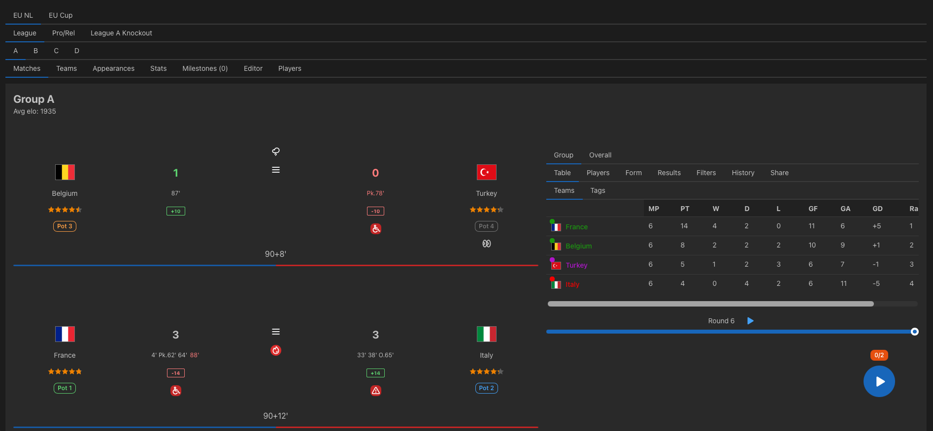Screen dimensions: 933x431
Task: Open France team link in standings table
Action: click(576, 227)
